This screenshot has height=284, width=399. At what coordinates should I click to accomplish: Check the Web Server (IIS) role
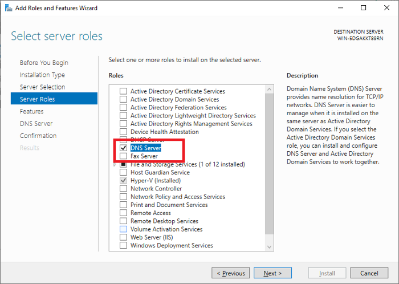(x=124, y=237)
